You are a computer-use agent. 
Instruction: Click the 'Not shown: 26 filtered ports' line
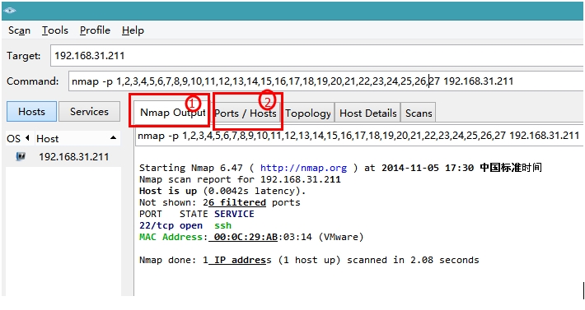[x=220, y=202]
